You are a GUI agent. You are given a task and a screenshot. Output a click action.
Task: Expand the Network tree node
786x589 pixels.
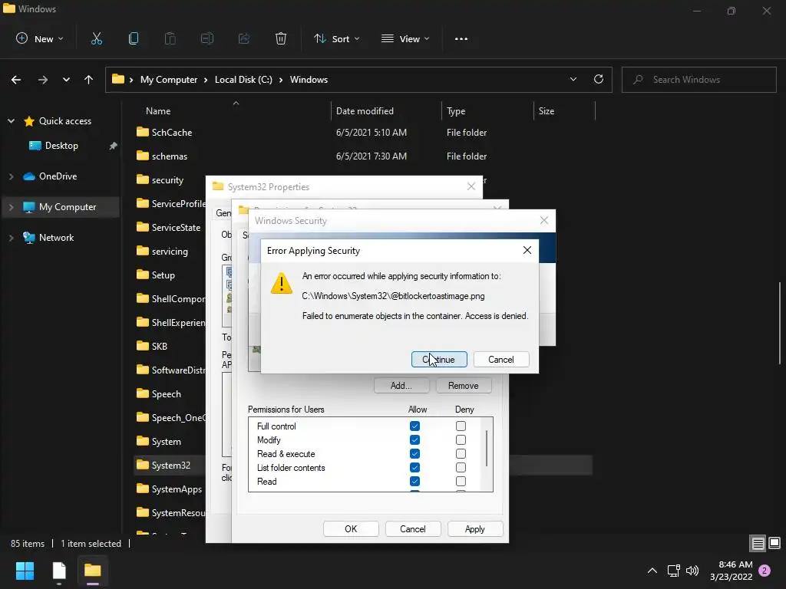point(11,238)
